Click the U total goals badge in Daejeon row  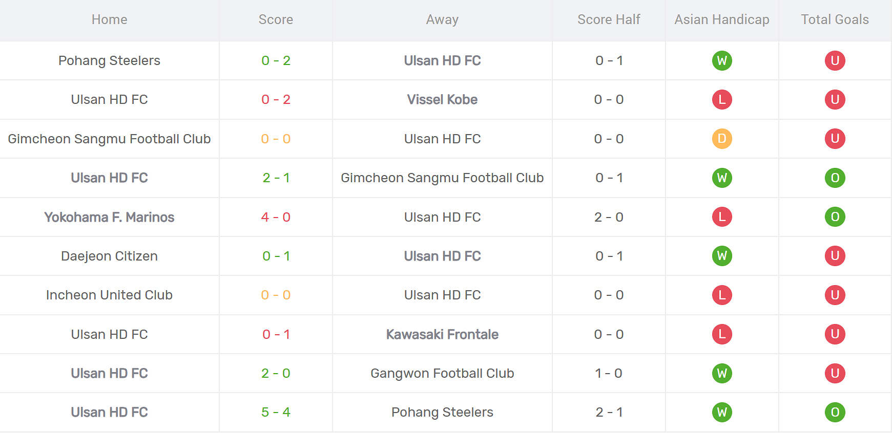click(835, 256)
